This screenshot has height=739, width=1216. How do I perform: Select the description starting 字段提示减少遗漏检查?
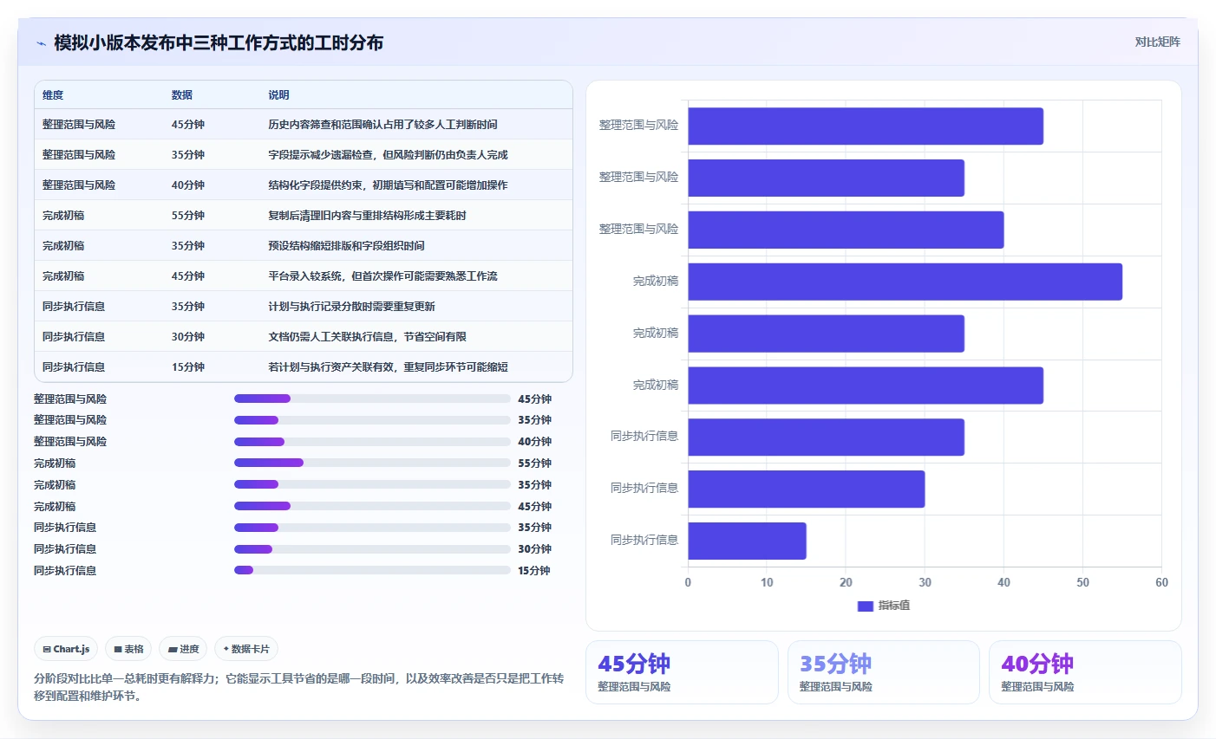click(388, 155)
